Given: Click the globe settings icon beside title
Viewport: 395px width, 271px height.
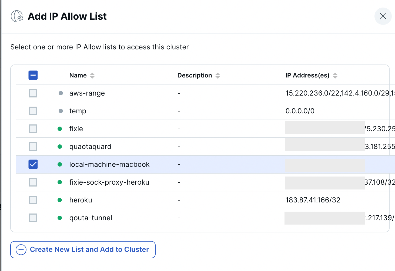Looking at the screenshot, I should [17, 16].
